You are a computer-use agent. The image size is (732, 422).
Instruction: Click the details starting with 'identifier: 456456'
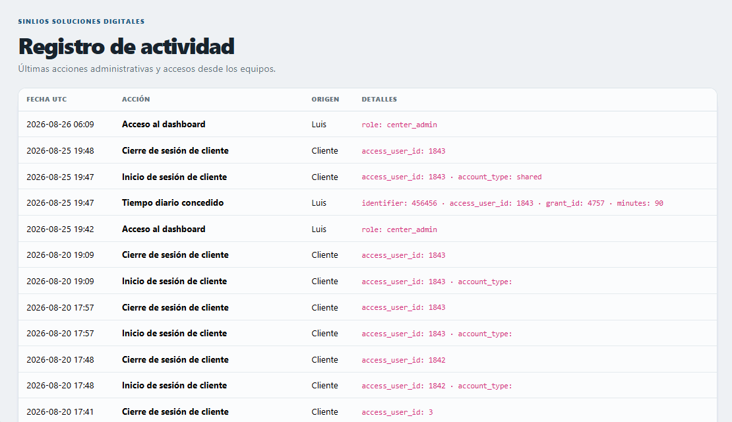512,203
